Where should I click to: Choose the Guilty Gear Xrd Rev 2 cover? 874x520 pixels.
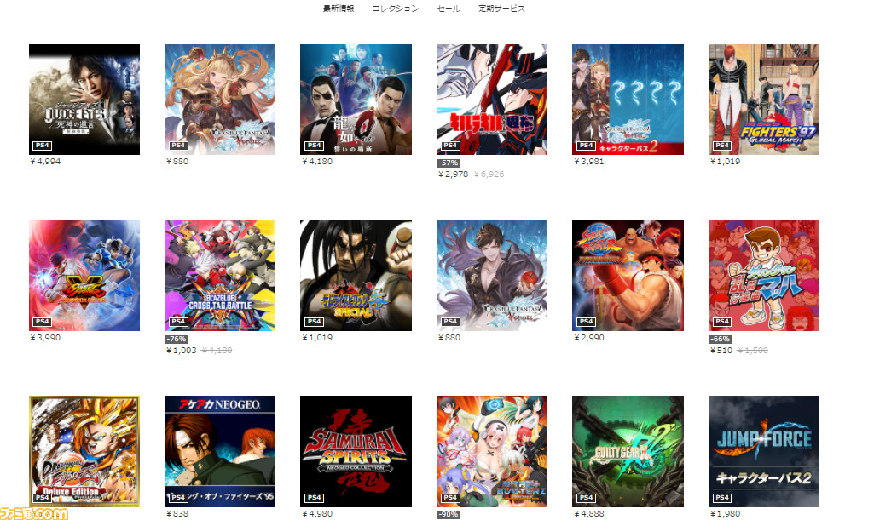628,451
